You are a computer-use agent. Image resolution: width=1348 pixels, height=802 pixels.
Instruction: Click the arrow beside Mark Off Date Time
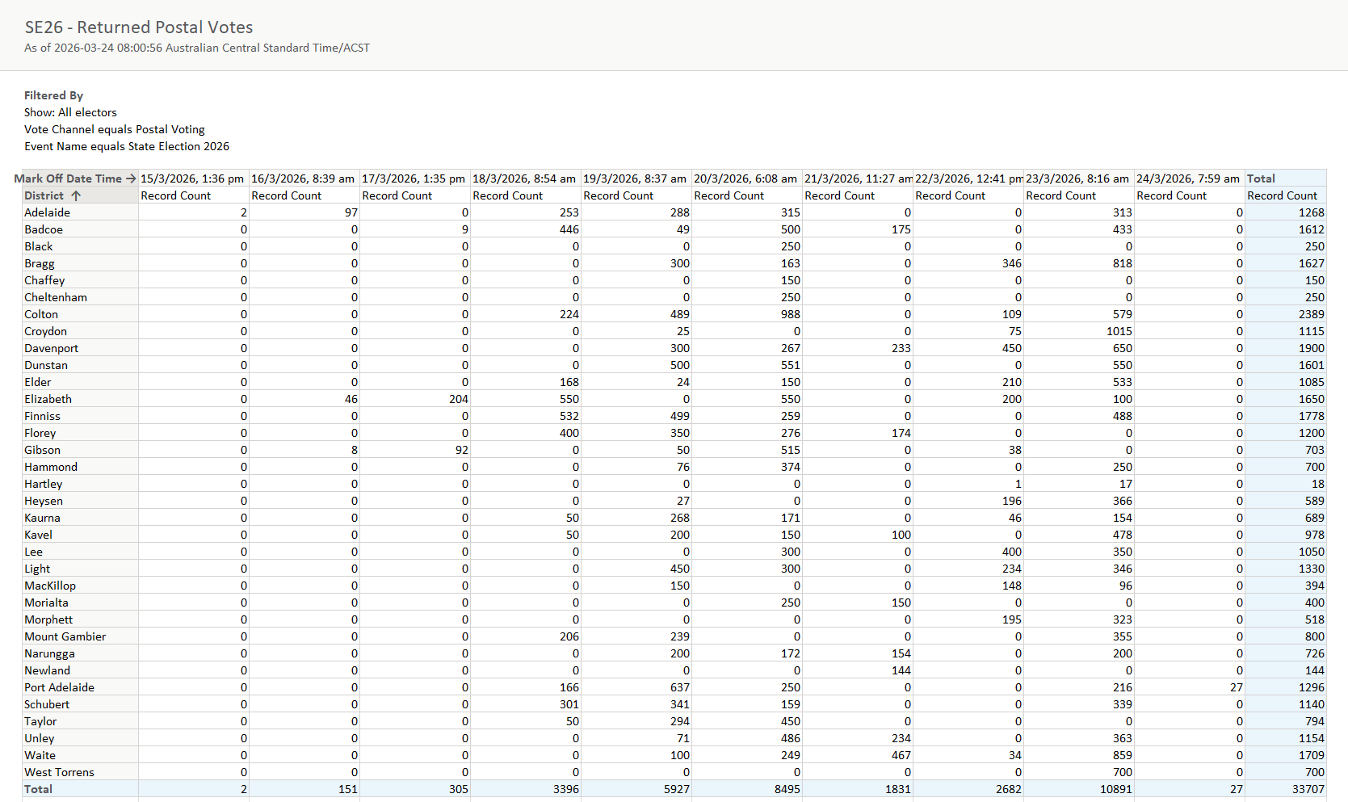tap(131, 178)
